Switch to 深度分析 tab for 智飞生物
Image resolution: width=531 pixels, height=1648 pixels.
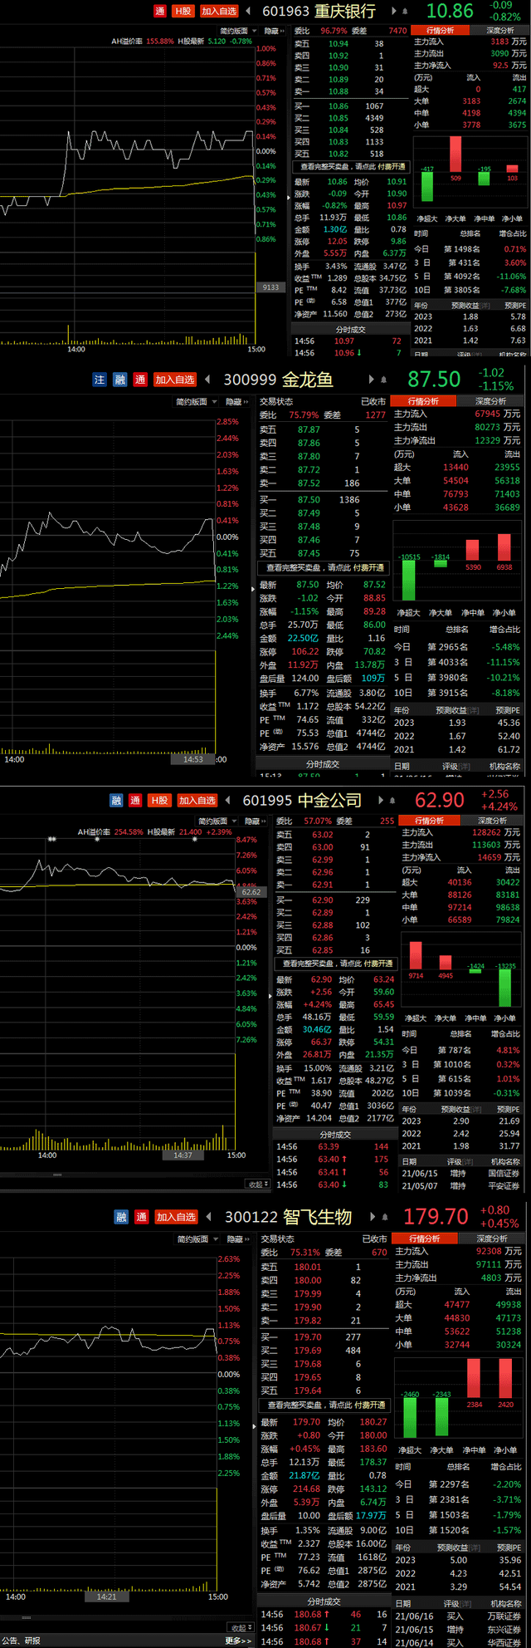tap(490, 1238)
